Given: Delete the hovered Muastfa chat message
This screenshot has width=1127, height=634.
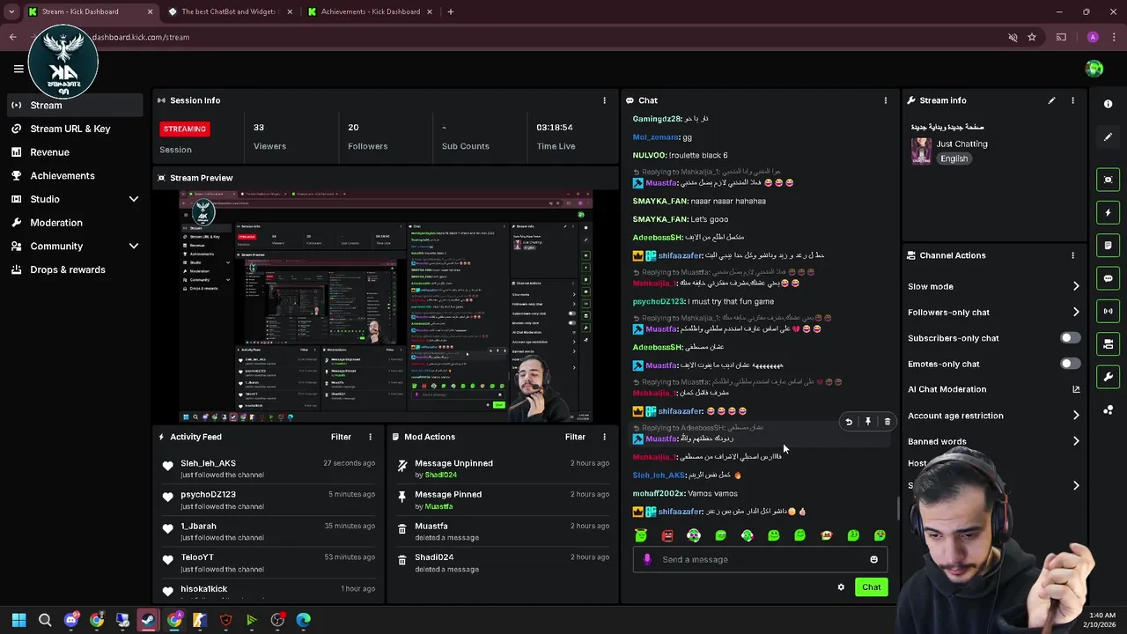Looking at the screenshot, I should (887, 422).
